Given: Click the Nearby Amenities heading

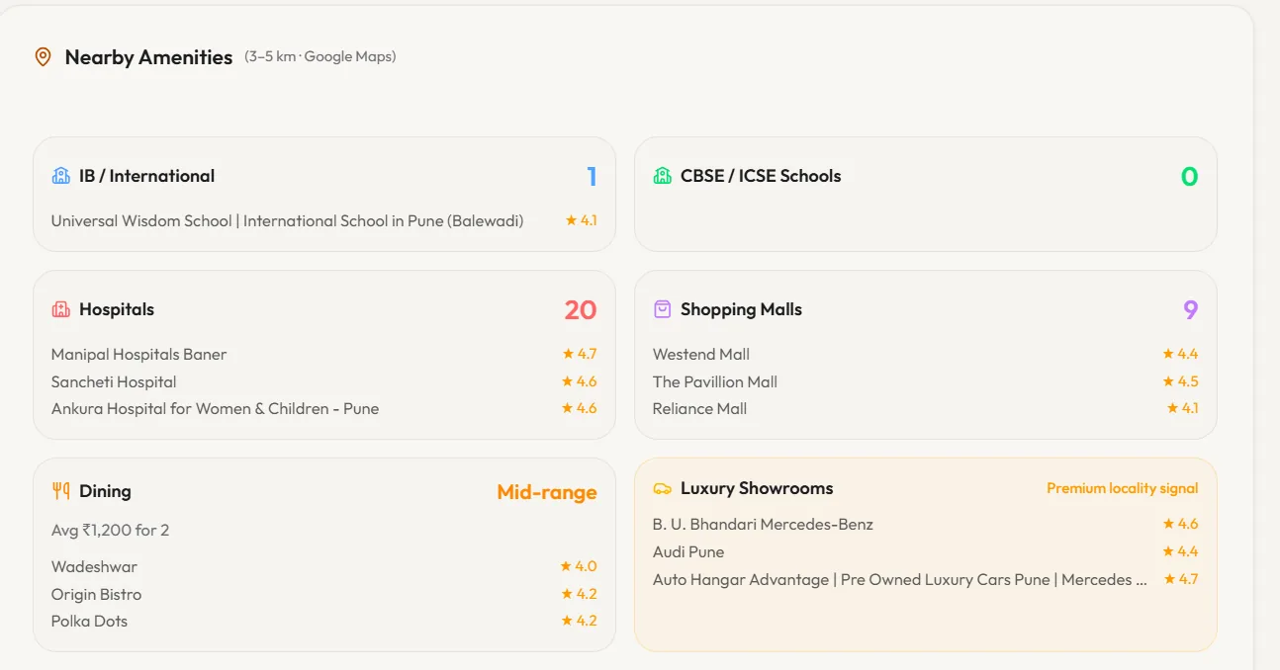Looking at the screenshot, I should click(x=148, y=57).
